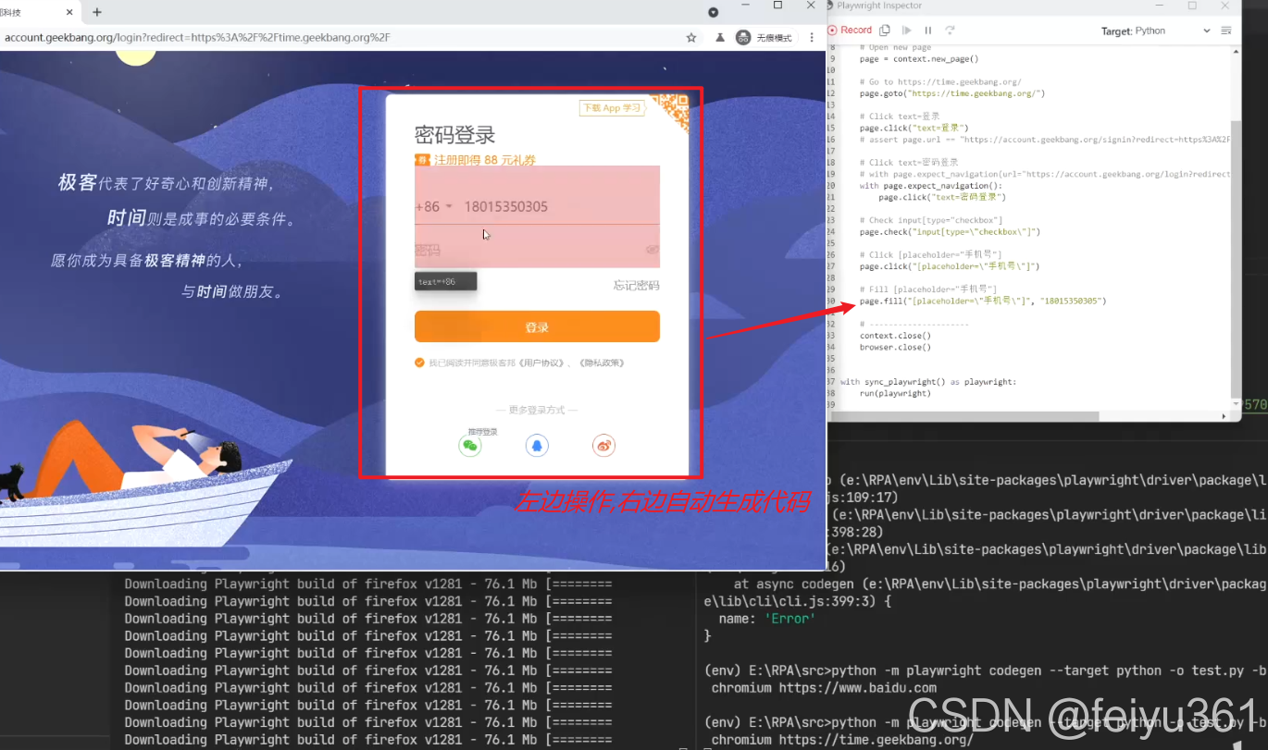Click the 密码登录 heading

455,135
